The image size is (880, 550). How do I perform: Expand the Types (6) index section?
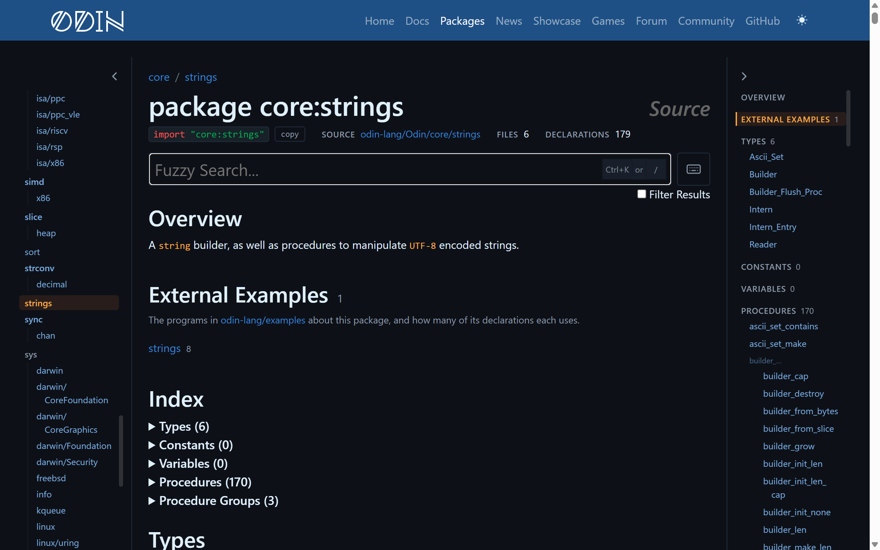(x=179, y=426)
